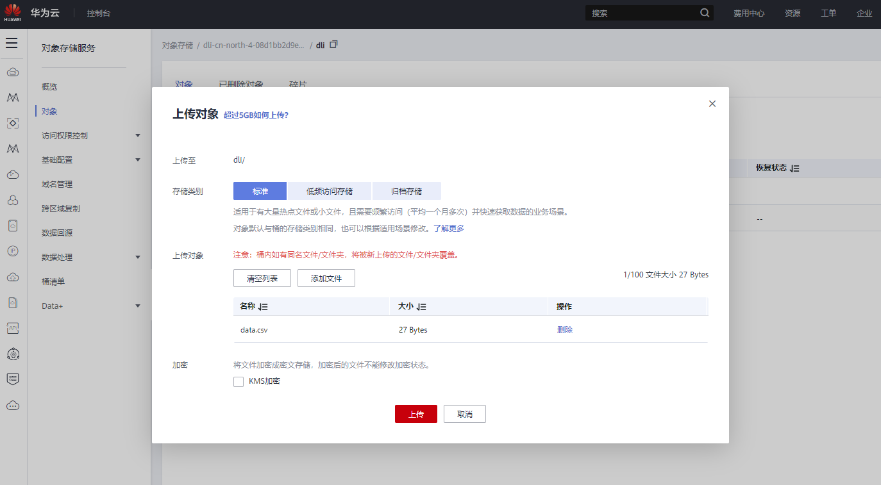The image size is (881, 485).
Task: Open 域名管理 in the sidebar
Action: (x=57, y=185)
